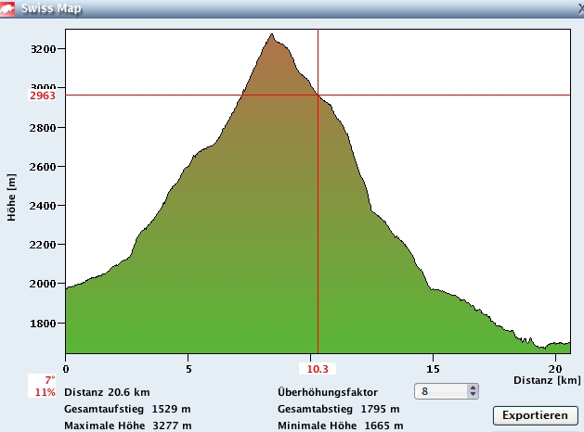The width and height of the screenshot is (584, 432).
Task: Click the stepper arrows on the Überhöhungsfaktor box
Action: (474, 392)
